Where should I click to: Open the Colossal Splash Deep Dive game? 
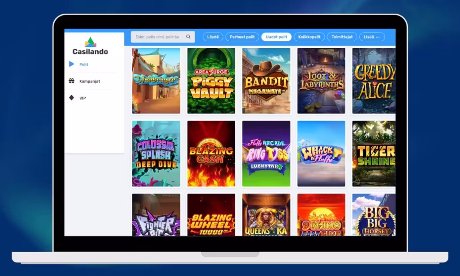tap(156, 153)
